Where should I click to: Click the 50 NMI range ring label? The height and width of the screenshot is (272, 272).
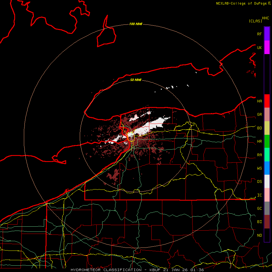click(x=136, y=80)
